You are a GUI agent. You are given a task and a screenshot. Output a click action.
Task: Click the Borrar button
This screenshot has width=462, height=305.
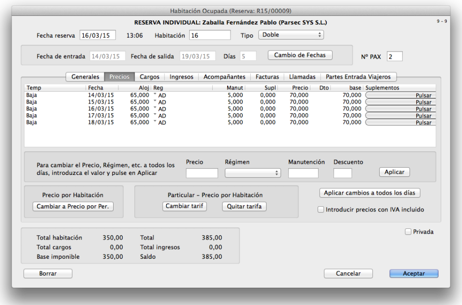click(48, 273)
